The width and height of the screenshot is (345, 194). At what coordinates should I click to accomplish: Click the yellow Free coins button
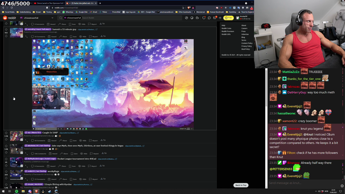[x=229, y=18]
